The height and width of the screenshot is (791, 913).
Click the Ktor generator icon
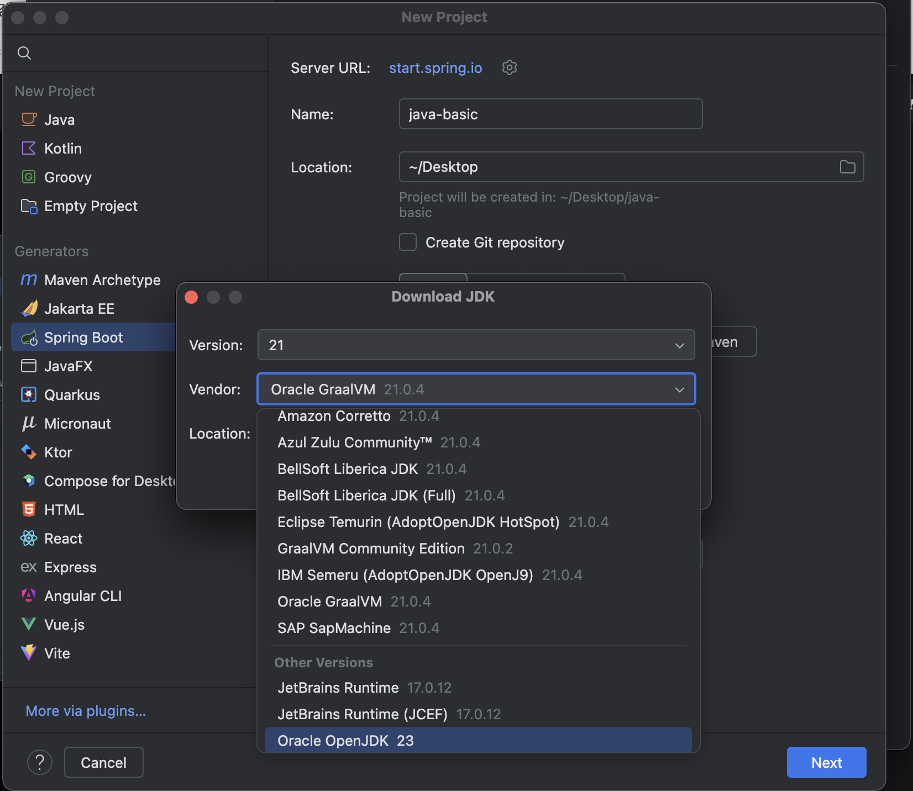pos(29,452)
